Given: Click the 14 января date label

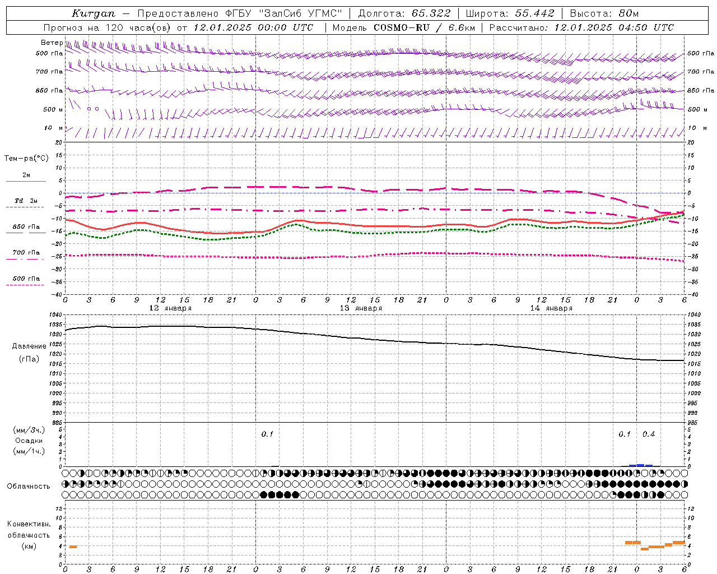Looking at the screenshot, I should point(551,308).
